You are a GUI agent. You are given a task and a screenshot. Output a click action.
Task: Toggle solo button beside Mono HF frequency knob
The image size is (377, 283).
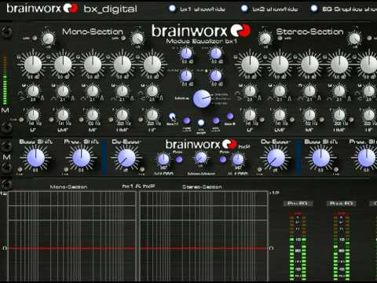click(141, 119)
